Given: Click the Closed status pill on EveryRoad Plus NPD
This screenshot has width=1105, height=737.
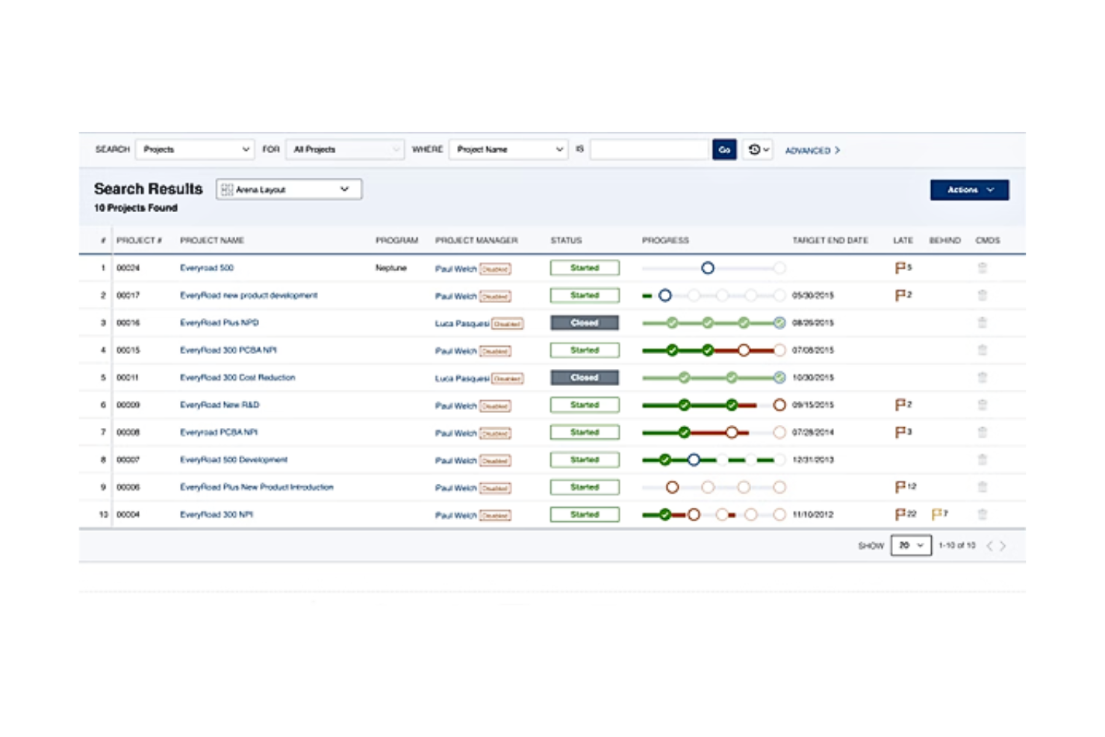Looking at the screenshot, I should [585, 323].
